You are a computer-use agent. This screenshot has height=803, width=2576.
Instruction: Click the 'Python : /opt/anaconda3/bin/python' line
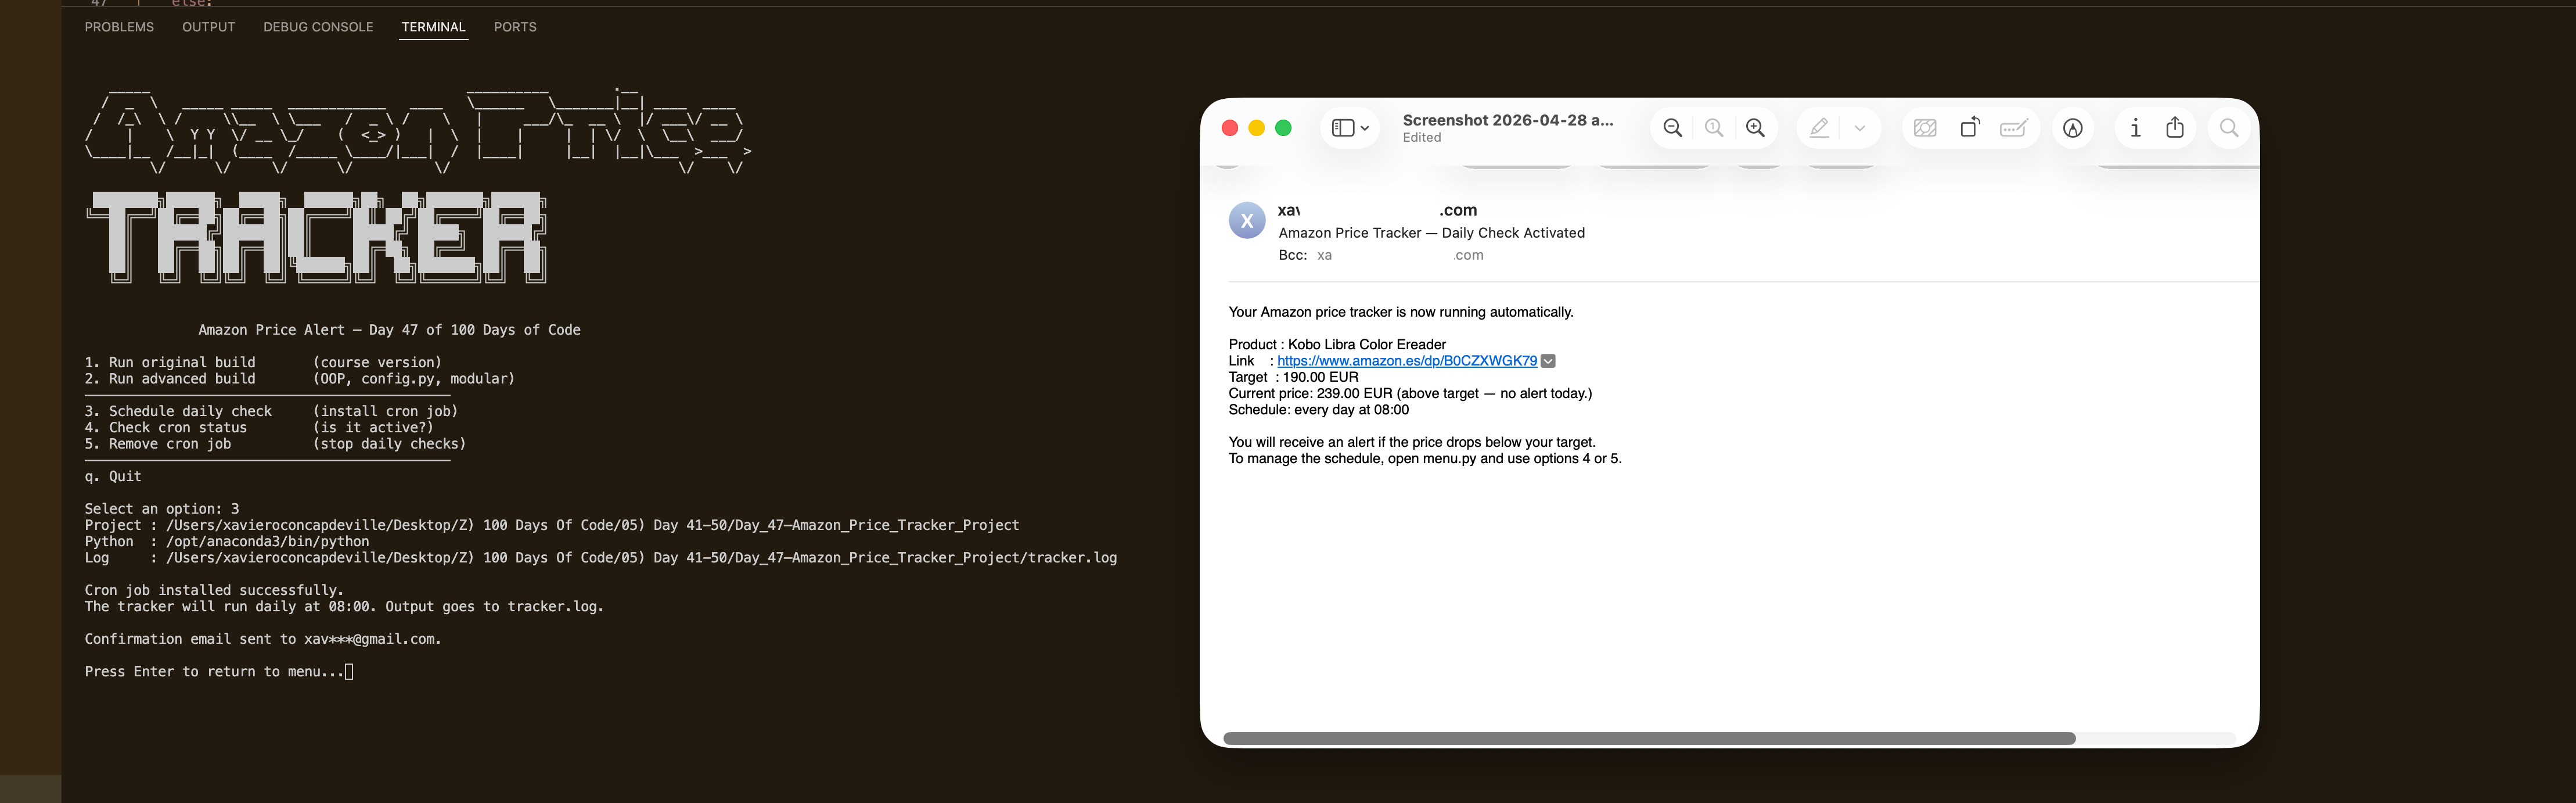227,541
